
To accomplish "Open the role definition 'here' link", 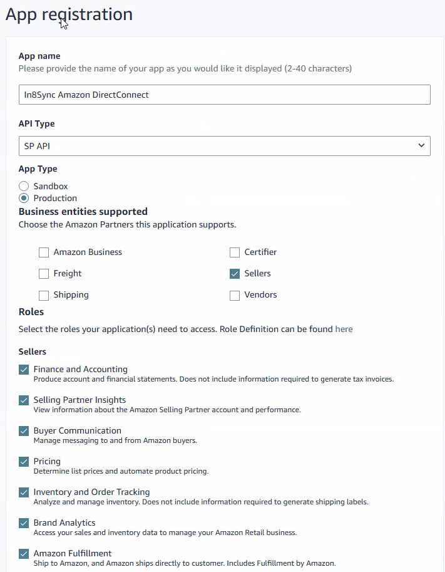I will (x=344, y=329).
